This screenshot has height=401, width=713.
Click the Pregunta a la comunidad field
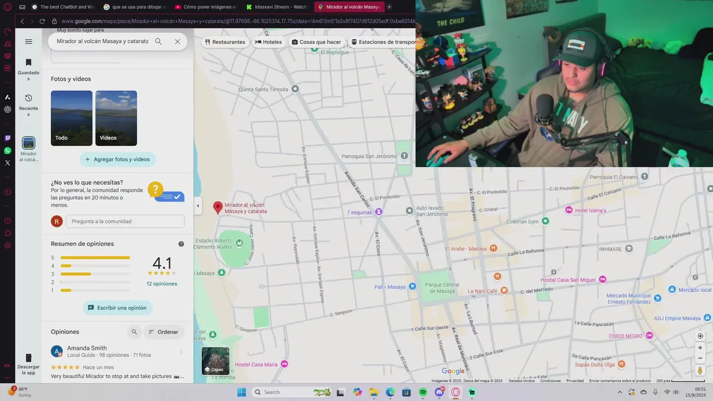pos(125,221)
